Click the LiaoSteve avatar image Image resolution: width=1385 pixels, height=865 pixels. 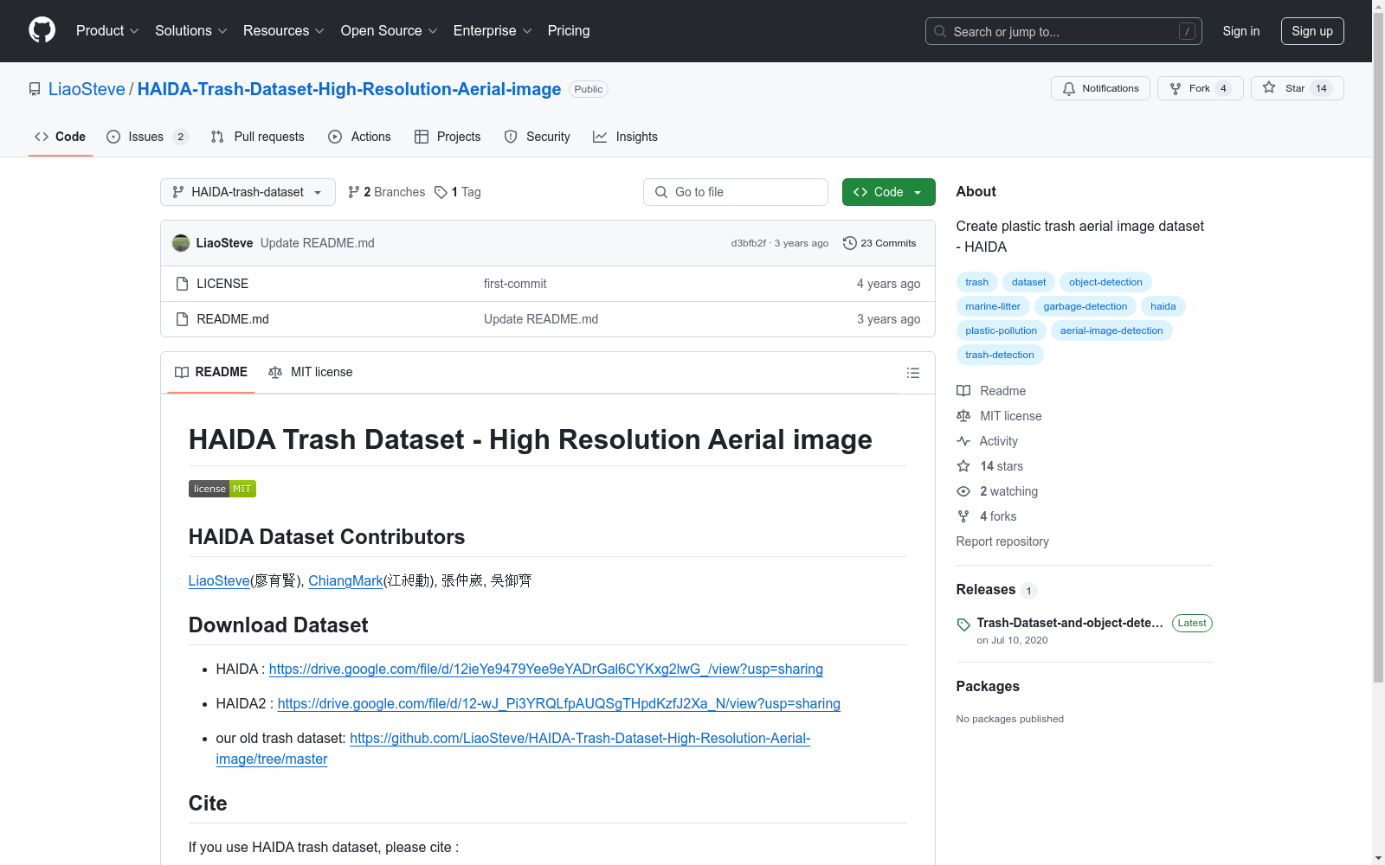(x=181, y=243)
